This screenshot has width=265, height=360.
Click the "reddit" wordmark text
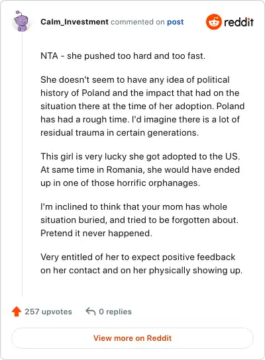point(238,22)
